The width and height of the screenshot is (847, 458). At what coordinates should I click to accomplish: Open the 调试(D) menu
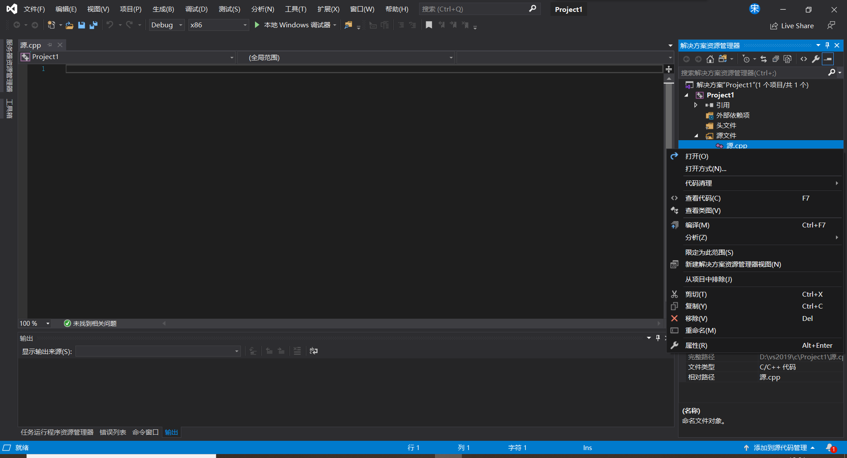(x=196, y=9)
